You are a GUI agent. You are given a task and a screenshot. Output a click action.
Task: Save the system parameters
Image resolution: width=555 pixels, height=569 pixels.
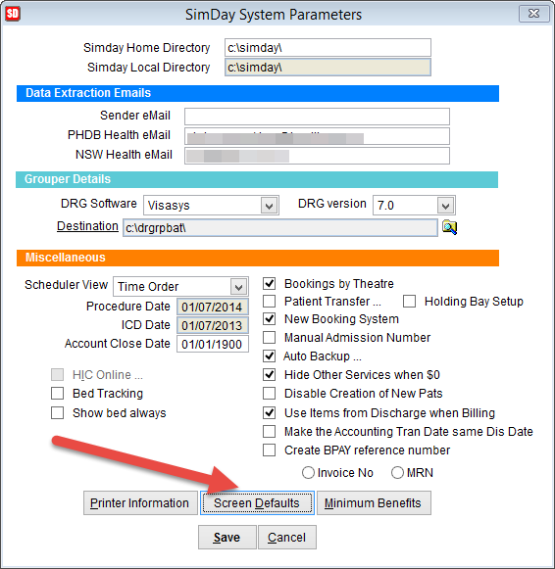(227, 537)
